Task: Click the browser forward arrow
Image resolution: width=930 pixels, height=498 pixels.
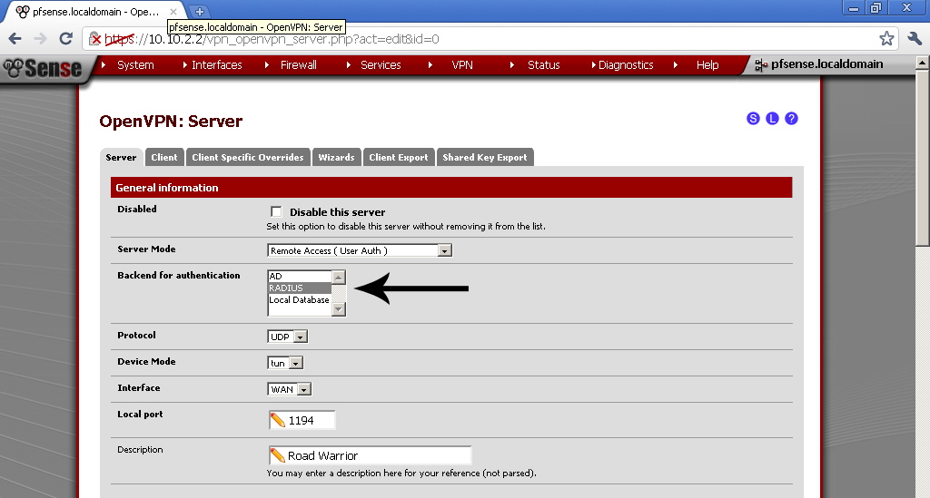Action: pos(40,39)
